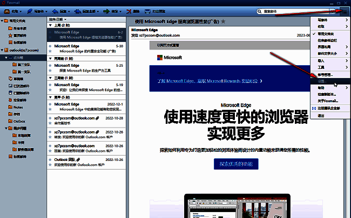Screen dimensions: 351x218
Task: Open the hamburger main menu button
Action: [344, 11]
